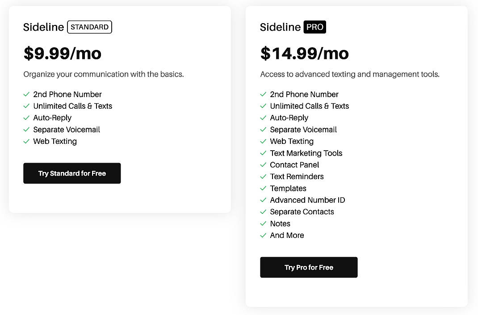Click the checkmark beside Separate Contacts in Pro
Viewport: 478px width, 315px height.
tap(263, 212)
